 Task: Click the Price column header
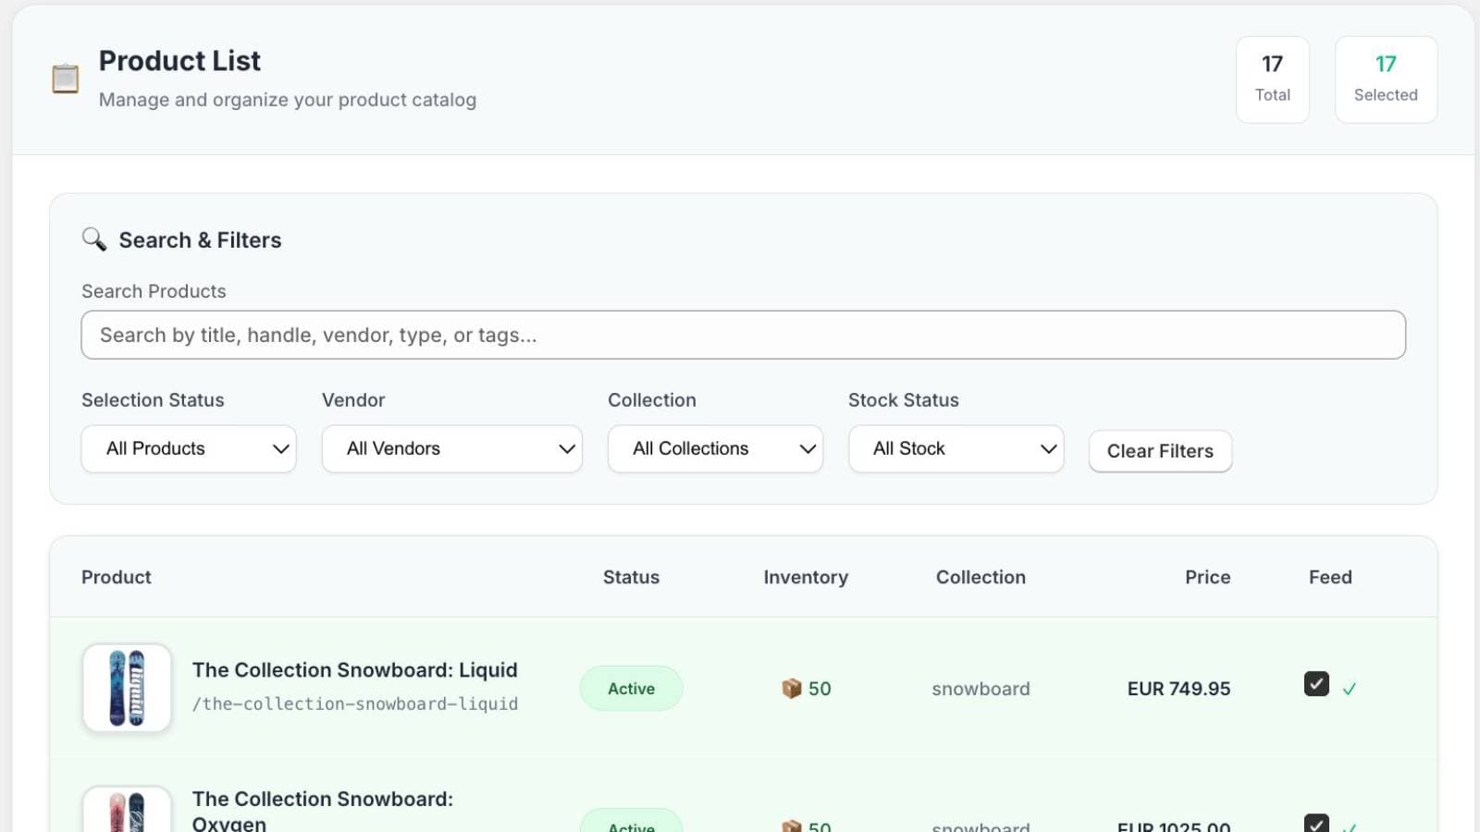pyautogui.click(x=1207, y=577)
